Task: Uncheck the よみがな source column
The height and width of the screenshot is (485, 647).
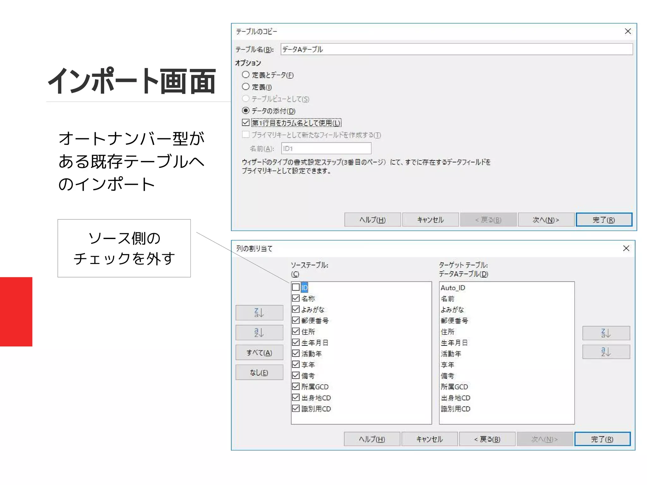Action: pyautogui.click(x=296, y=309)
